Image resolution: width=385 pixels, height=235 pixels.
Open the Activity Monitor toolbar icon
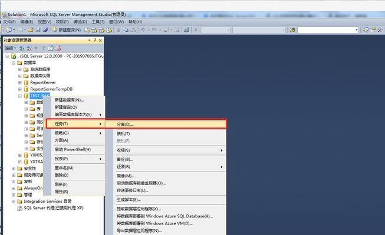[187, 30]
